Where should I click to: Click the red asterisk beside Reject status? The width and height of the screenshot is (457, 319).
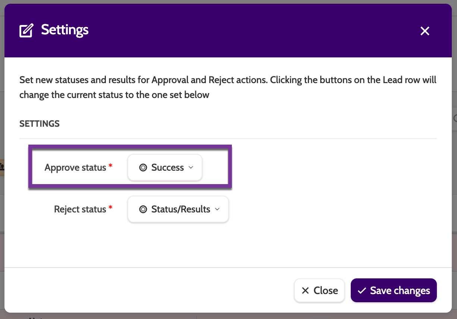click(110, 208)
